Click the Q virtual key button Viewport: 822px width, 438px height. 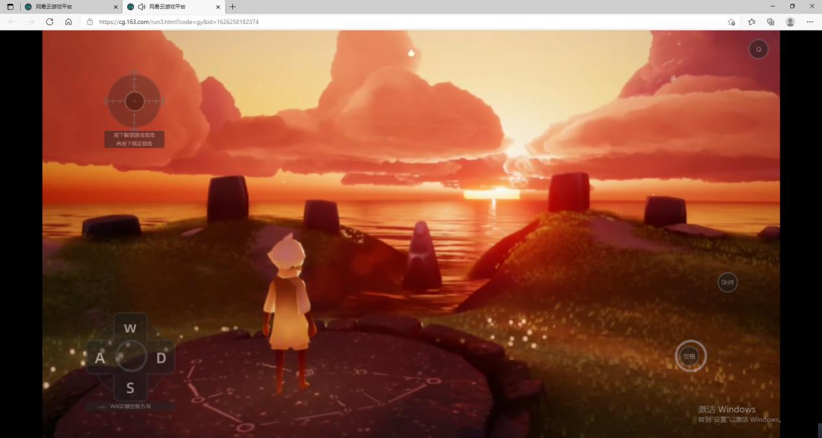pos(758,49)
